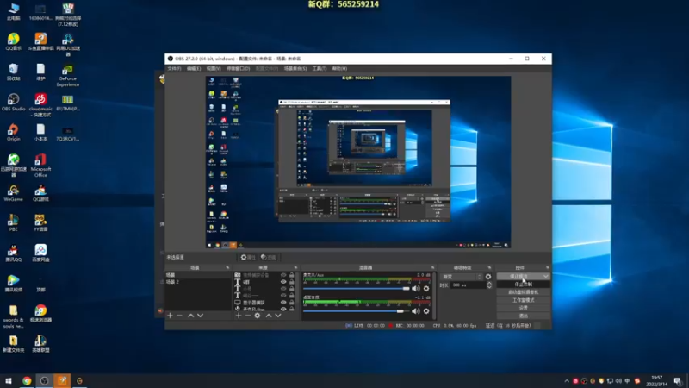Toggle lock on Q群 text source
Image resolution: width=689 pixels, height=388 pixels.
click(x=292, y=282)
